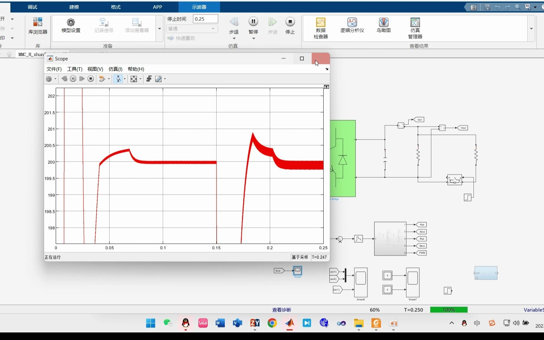Stop the simulation with 停止 button
The height and width of the screenshot is (340, 544).
[x=290, y=25]
